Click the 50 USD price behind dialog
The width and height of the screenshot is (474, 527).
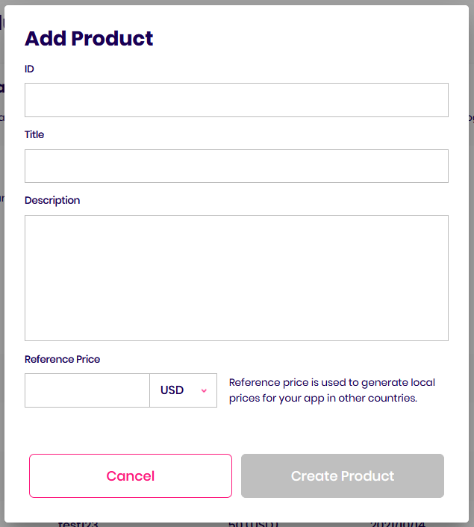click(253, 524)
